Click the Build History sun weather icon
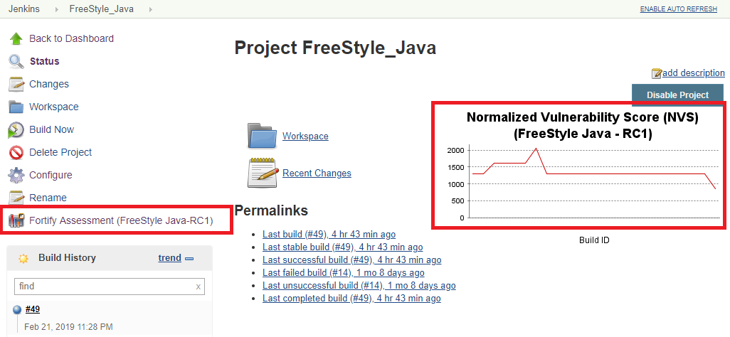The image size is (730, 337). (x=23, y=258)
